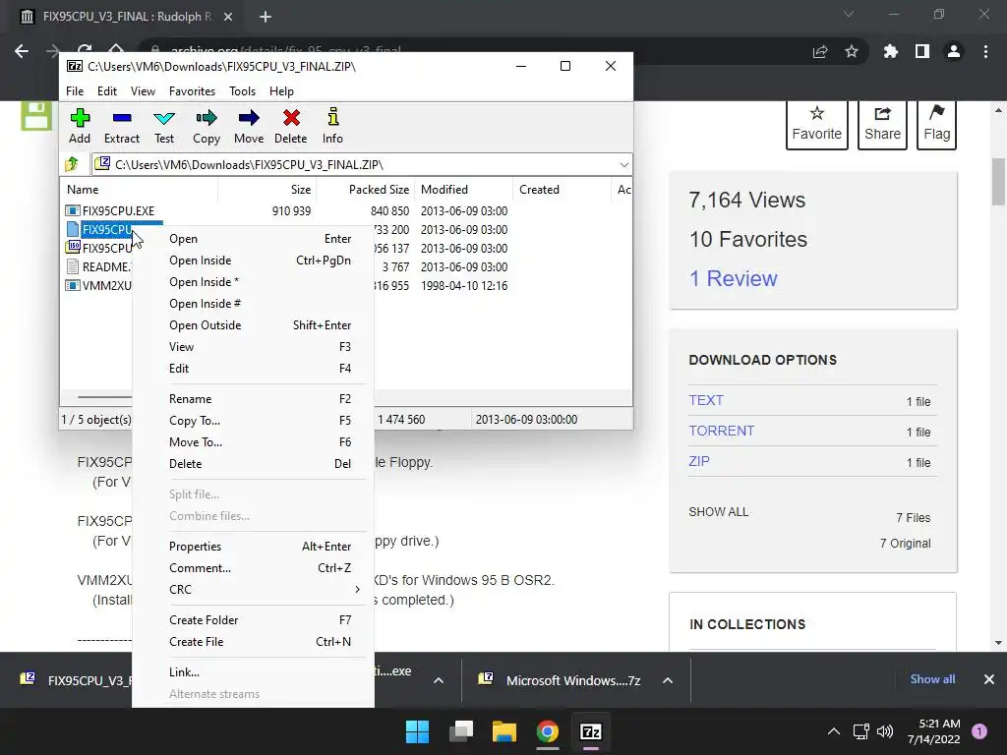Click the Share button on archive.org page
The width and height of the screenshot is (1007, 755).
(882, 124)
